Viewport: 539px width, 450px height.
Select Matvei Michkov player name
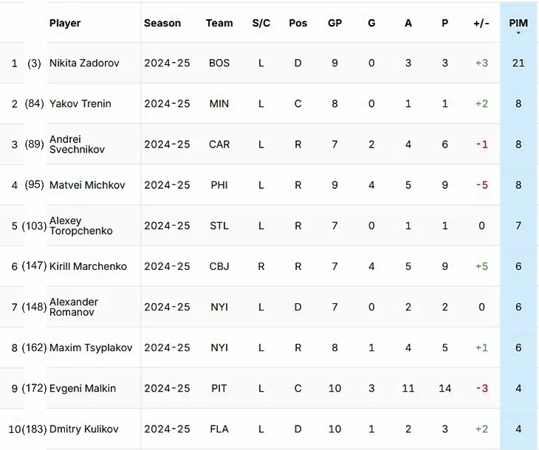[x=87, y=185]
